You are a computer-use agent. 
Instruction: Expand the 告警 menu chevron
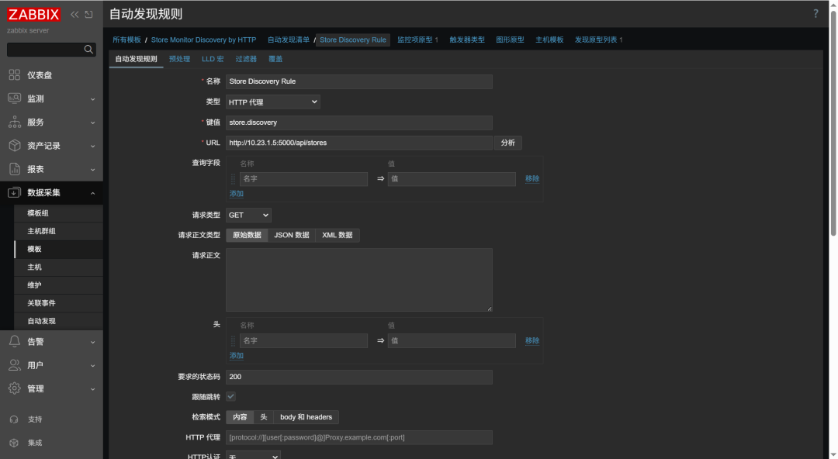point(93,343)
